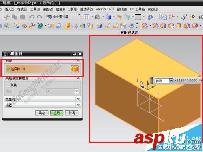Close the Measure Body dialog
The image size is (203, 152).
[80, 54]
